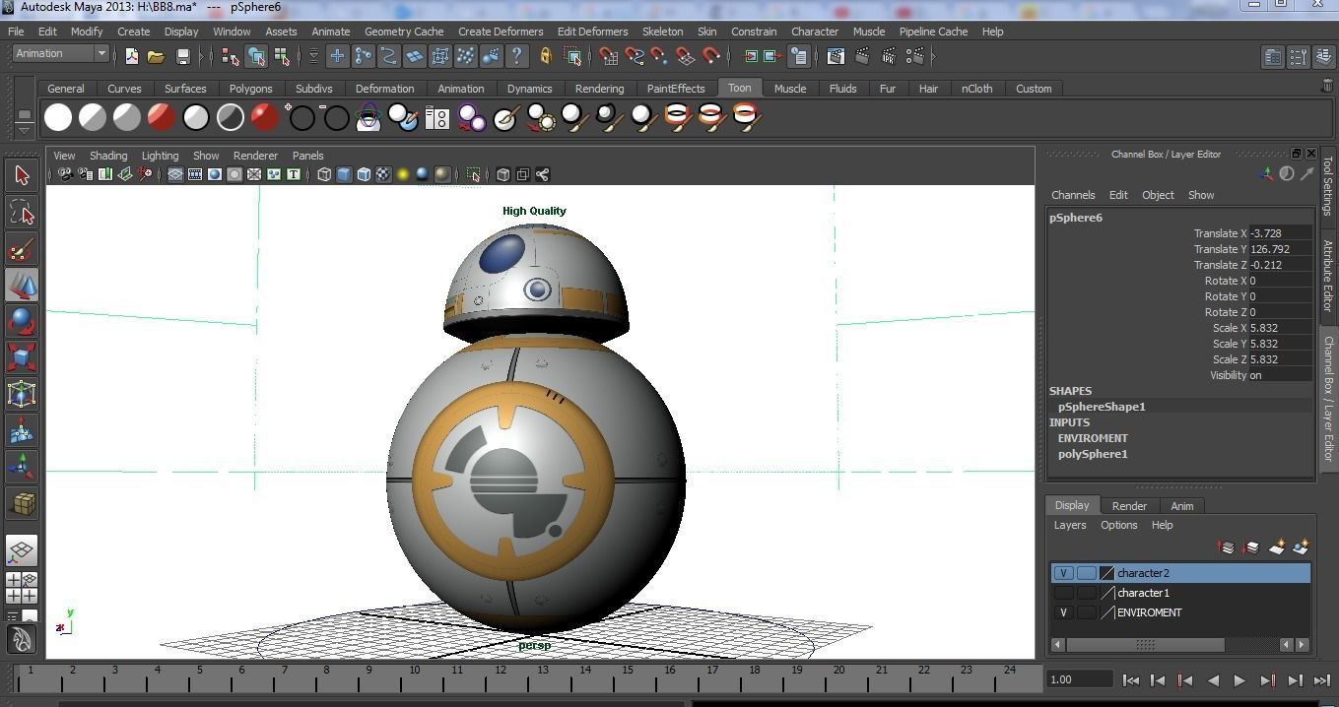
Task: Toggle textured display checker icon
Action: 383,174
